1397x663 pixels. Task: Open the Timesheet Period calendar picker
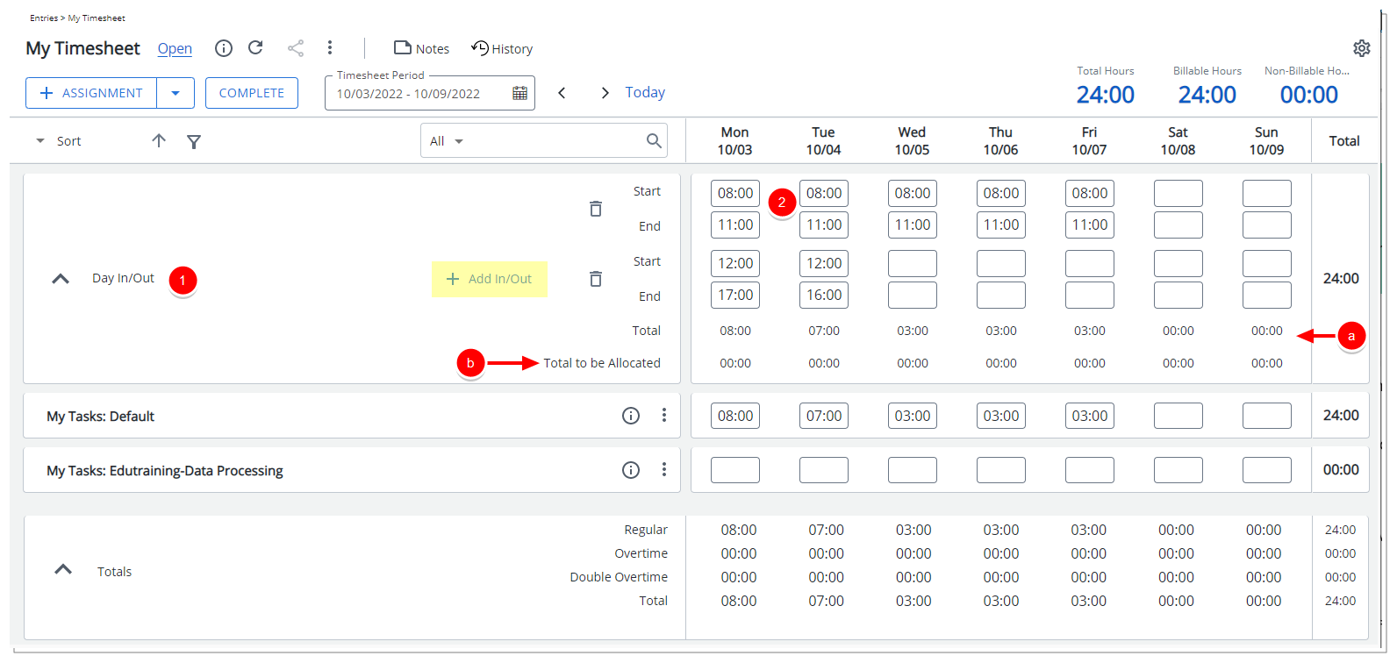pyautogui.click(x=519, y=93)
